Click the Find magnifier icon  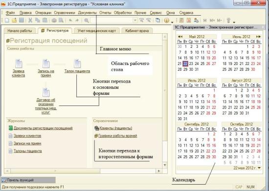coord(87,21)
